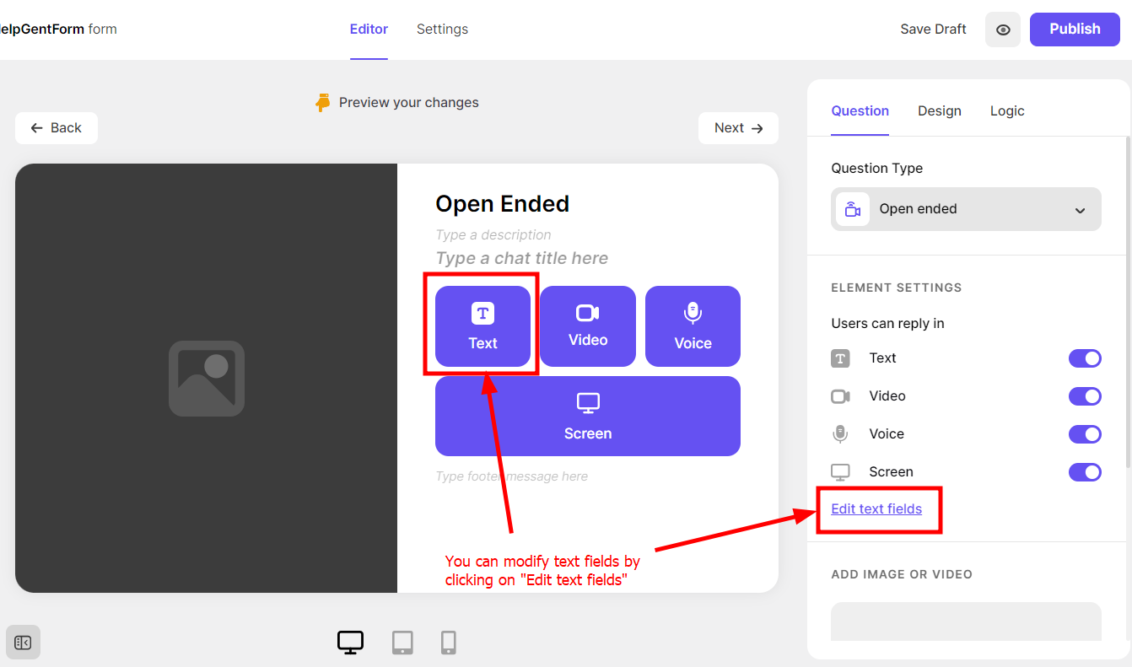Click the Edit text fields link

(x=876, y=509)
